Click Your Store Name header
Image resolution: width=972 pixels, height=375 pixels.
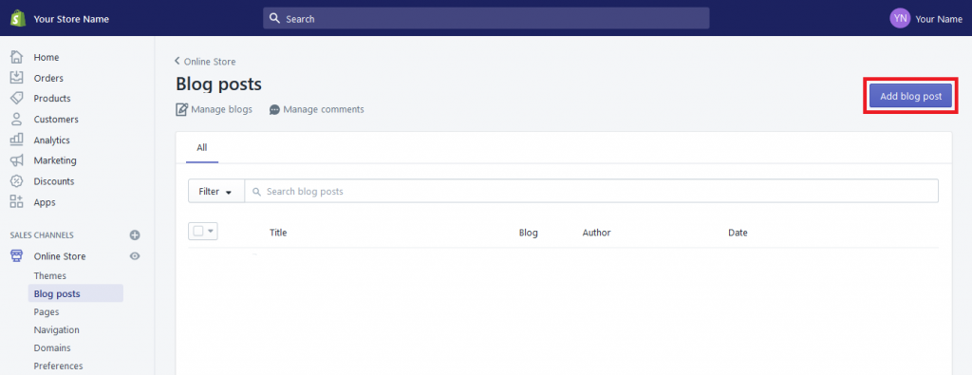click(x=71, y=19)
